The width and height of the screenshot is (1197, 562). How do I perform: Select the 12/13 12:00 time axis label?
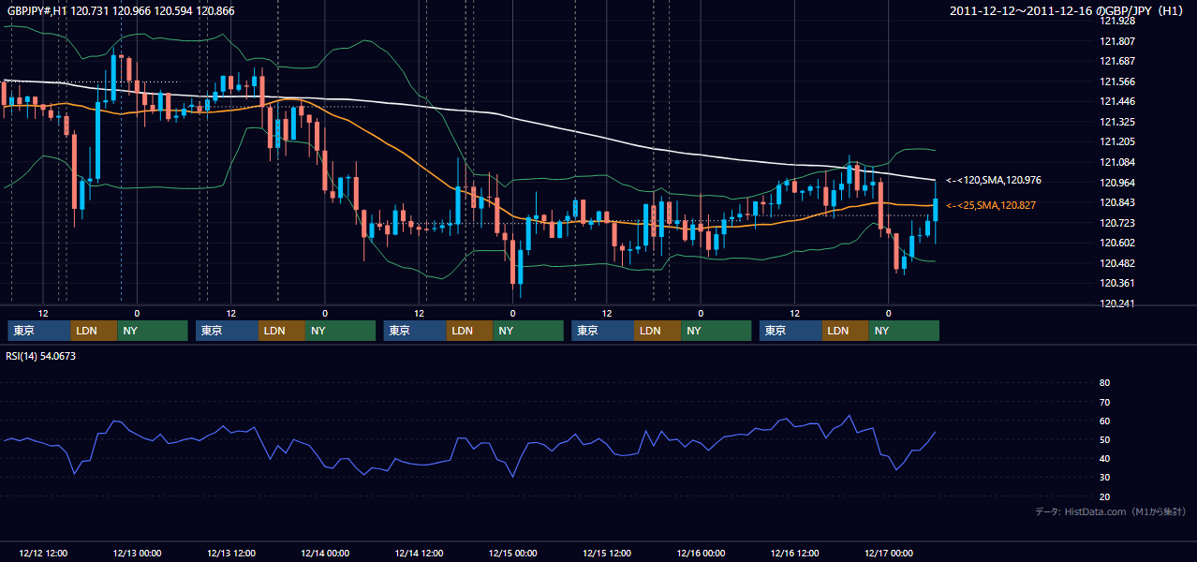(x=231, y=553)
